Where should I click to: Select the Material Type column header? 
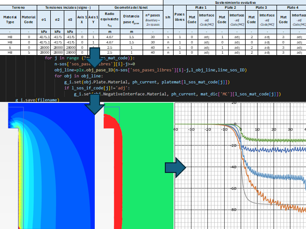coord(10,19)
